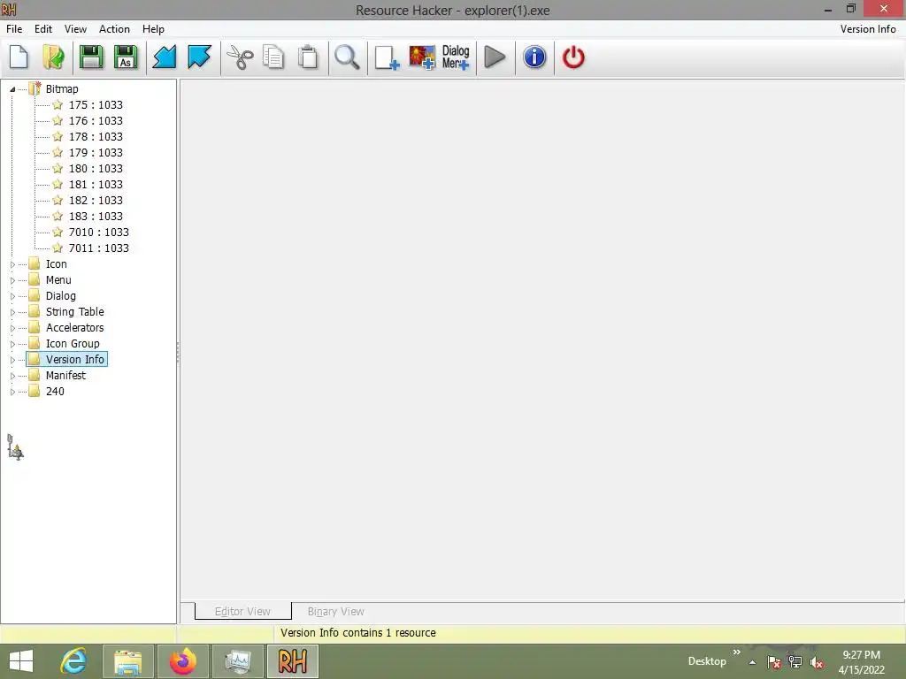Open system monitor taskbar icon
The height and width of the screenshot is (679, 906).
[238, 661]
